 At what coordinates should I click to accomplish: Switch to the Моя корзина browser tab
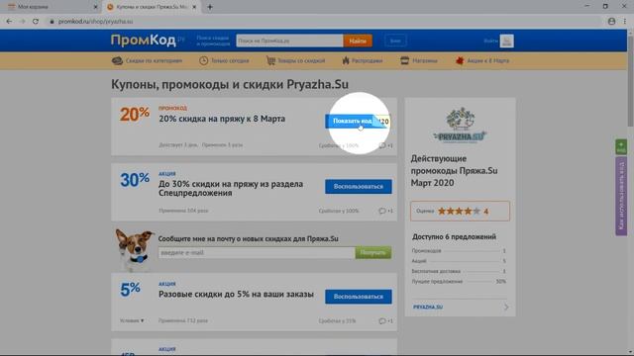click(51, 7)
